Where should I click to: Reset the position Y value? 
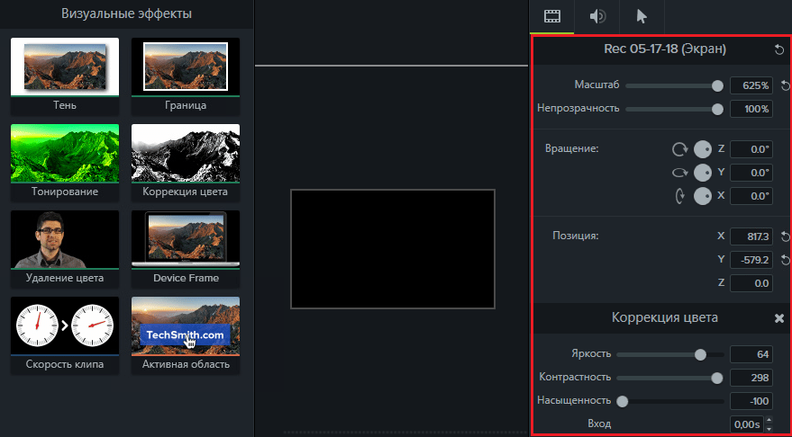click(x=784, y=260)
